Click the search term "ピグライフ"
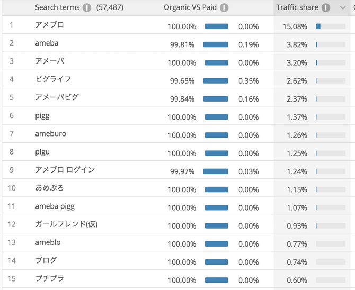355x290 pixels. point(53,79)
